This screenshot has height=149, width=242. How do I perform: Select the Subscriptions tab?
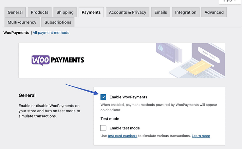point(58,22)
